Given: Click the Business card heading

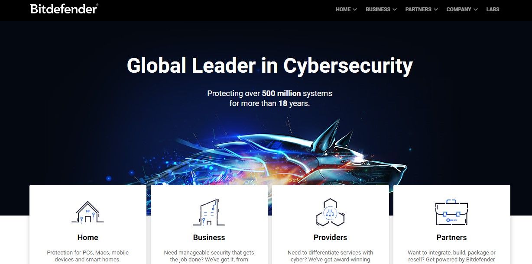Looking at the screenshot, I should (209, 238).
